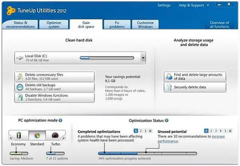This screenshot has width=240, height=166.
Task: Go to page 5 of Unused potential
Action: pos(225,131)
